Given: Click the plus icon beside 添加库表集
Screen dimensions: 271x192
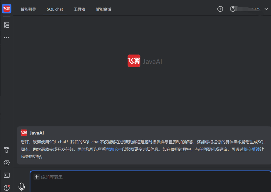Looking at the screenshot, I should click(37, 177).
